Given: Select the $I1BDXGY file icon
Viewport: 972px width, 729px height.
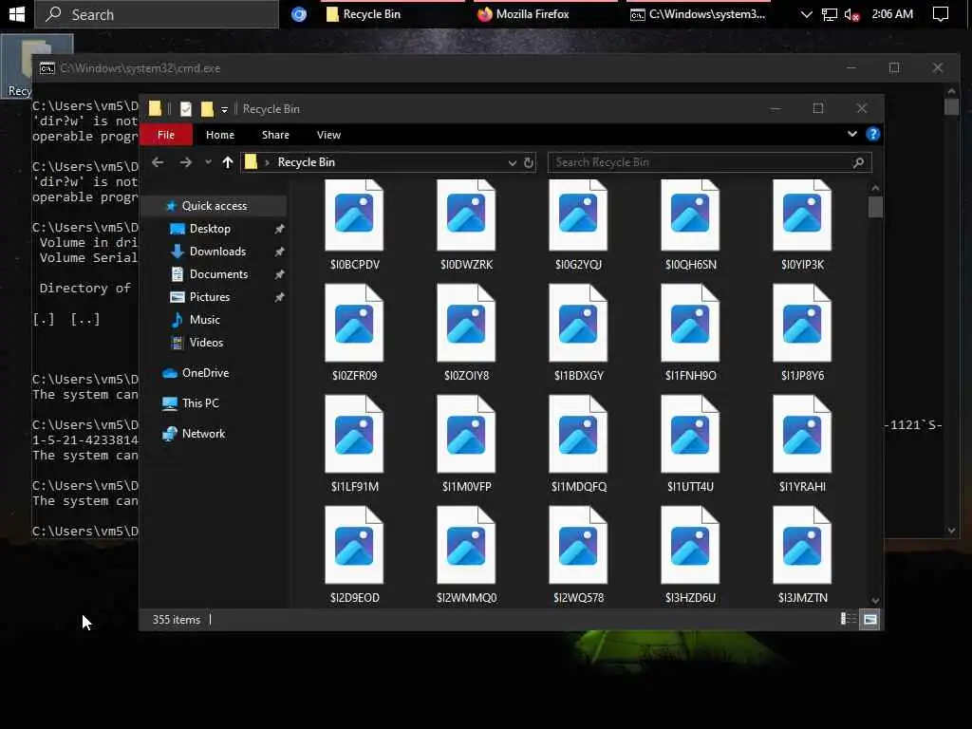Looking at the screenshot, I should [x=578, y=323].
